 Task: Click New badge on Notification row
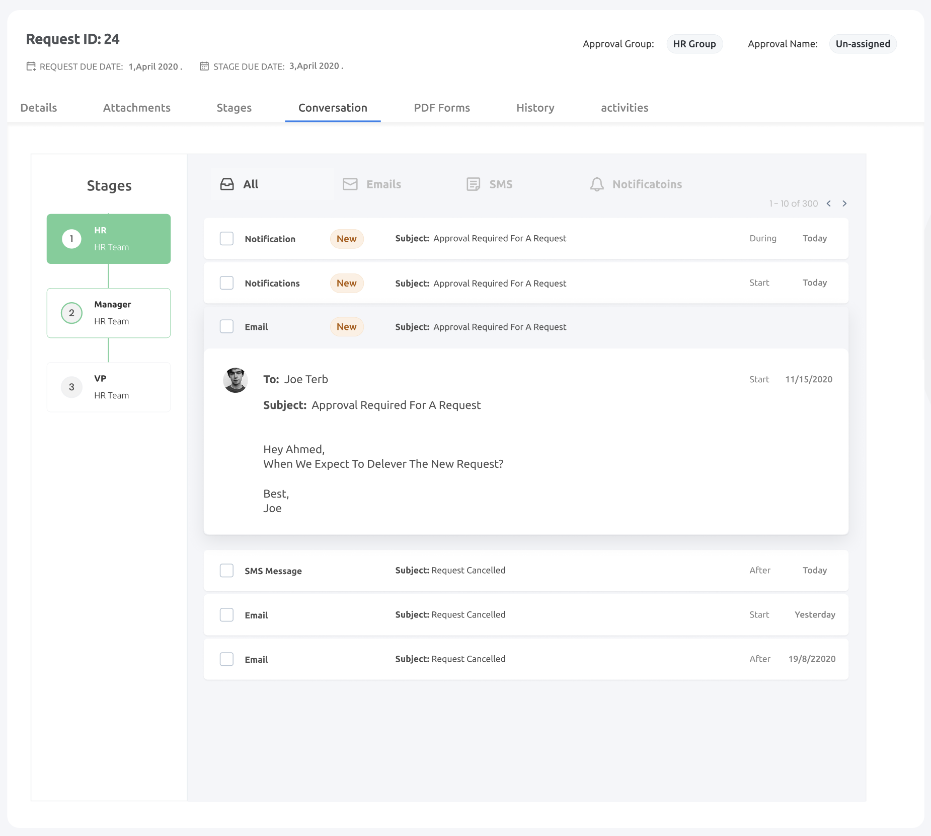click(x=347, y=239)
